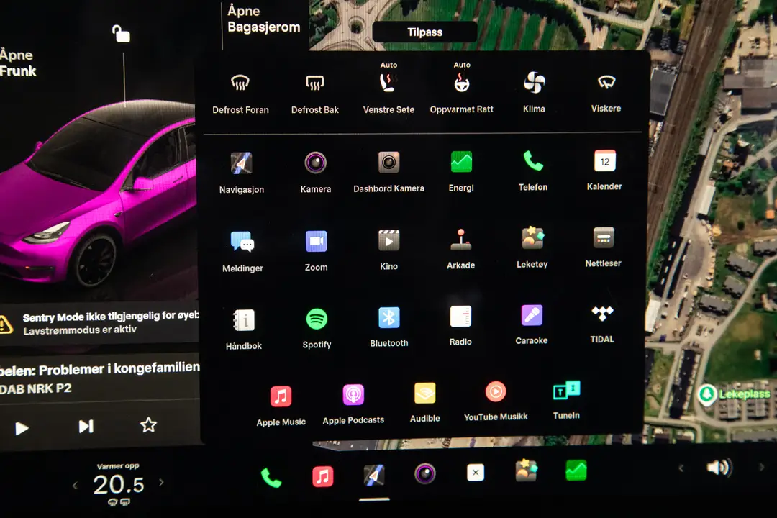This screenshot has height=518, width=777.
Task: Open the Radio app
Action: tap(460, 317)
